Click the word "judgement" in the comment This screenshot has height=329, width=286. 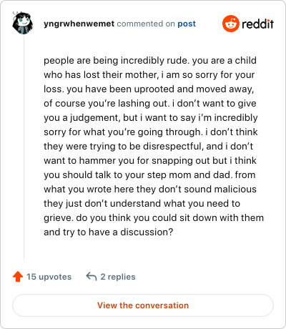(x=95, y=118)
